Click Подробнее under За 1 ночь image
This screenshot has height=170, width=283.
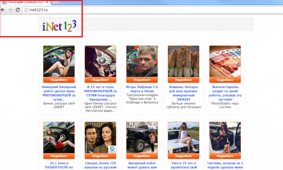pos(59,156)
